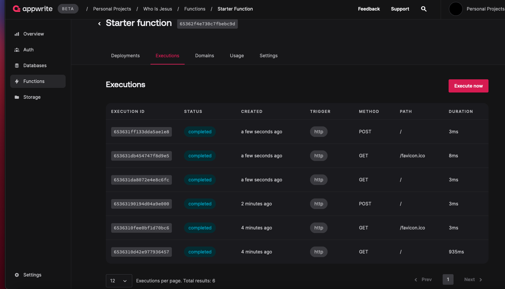This screenshot has width=505, height=289.
Task: Click the Execute now button
Action: pos(468,86)
